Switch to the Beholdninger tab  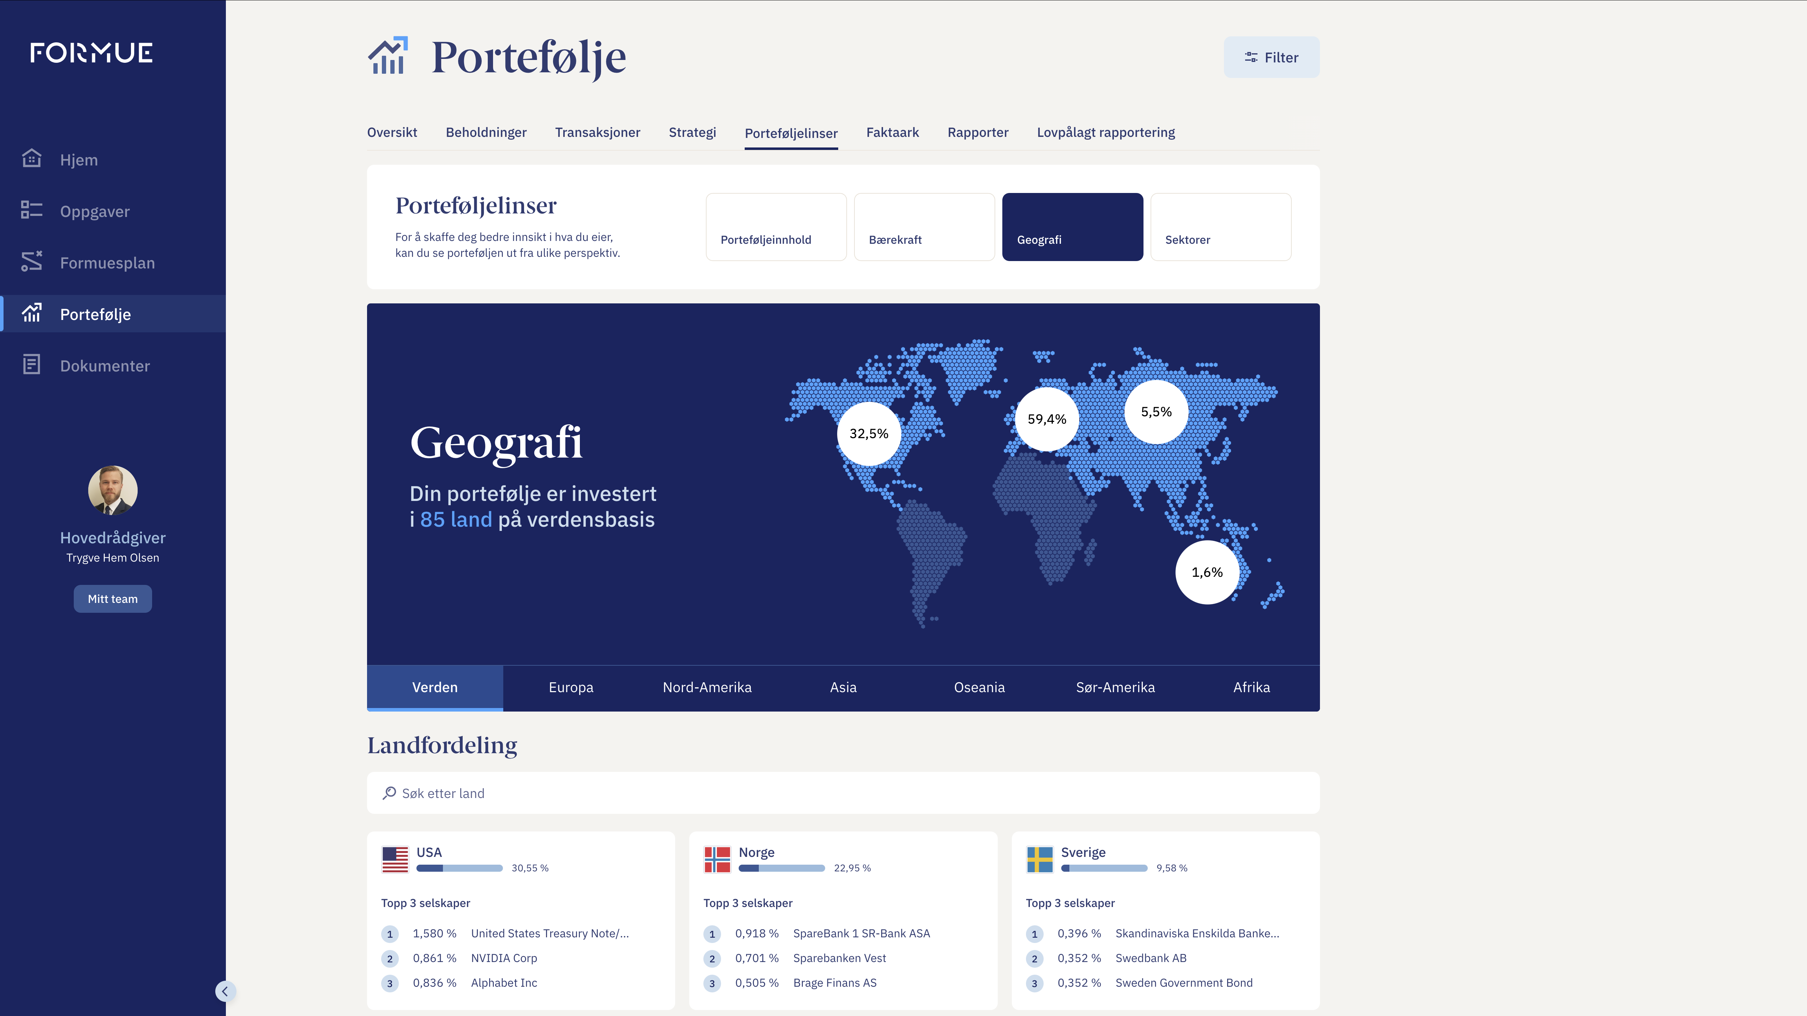click(x=486, y=133)
